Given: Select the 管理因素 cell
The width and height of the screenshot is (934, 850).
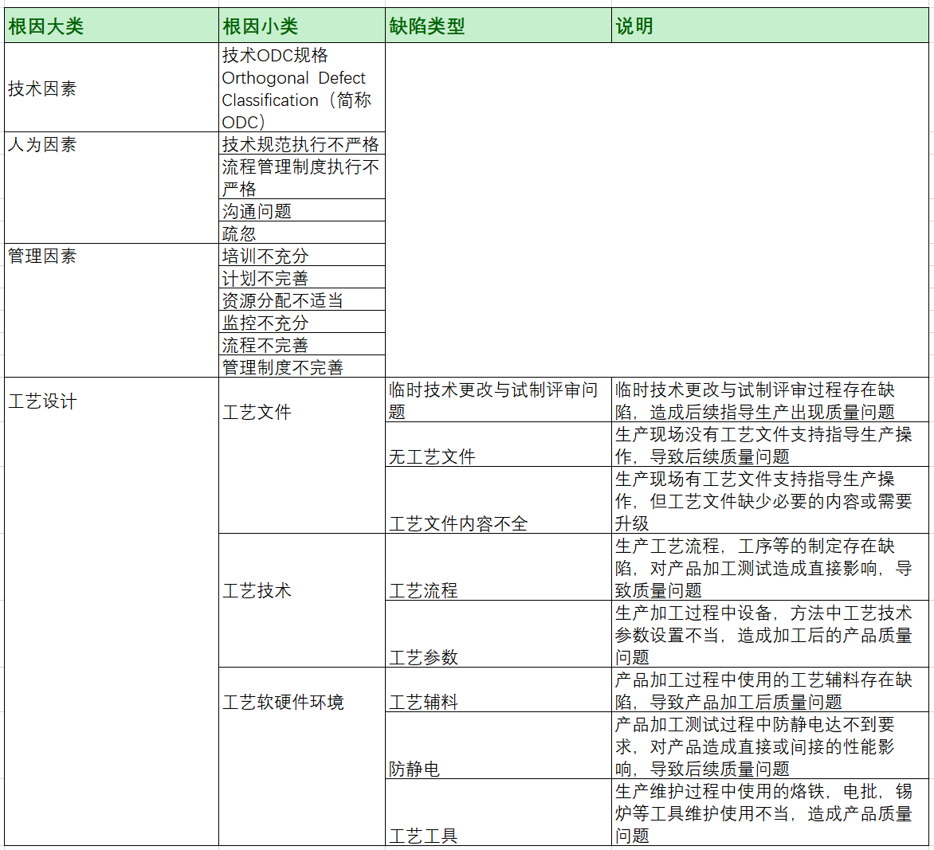Looking at the screenshot, I should coord(112,310).
